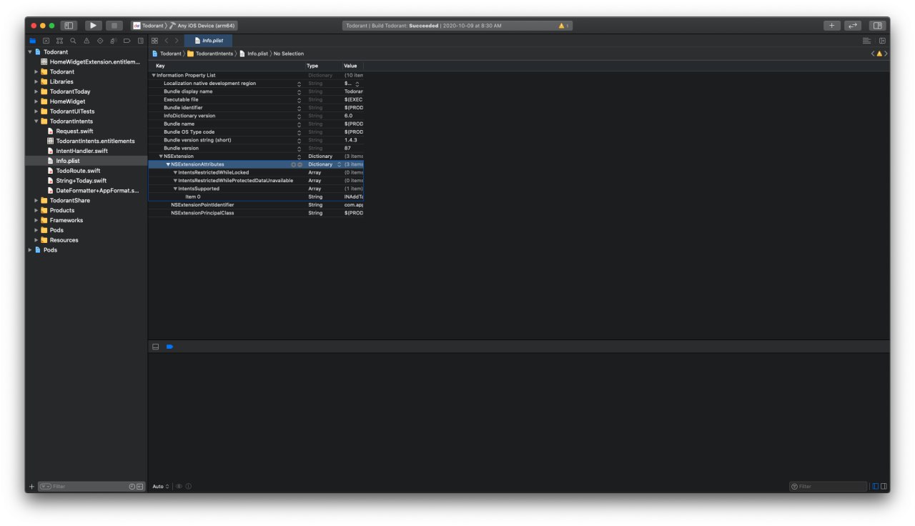Add row to NSExtensionAttributes with plus
Image resolution: width=915 pixels, height=526 pixels.
click(x=293, y=164)
